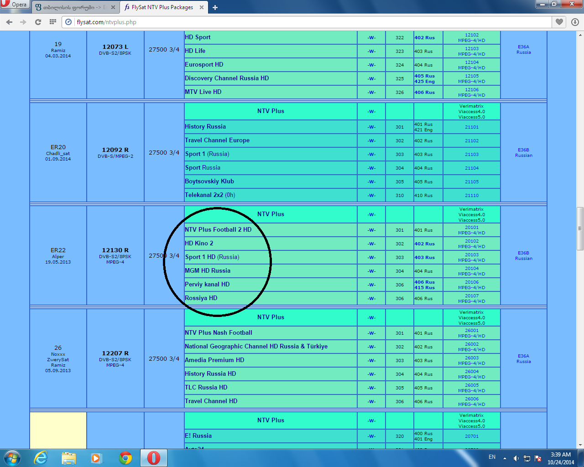Open the taskbar clock showing 3:39 AM
Image resolution: width=584 pixels, height=467 pixels.
pyautogui.click(x=561, y=458)
